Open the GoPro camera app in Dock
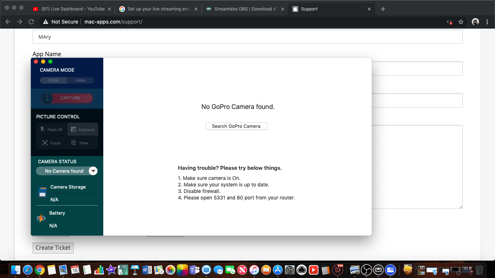The height and width of the screenshot is (278, 495). 390,269
